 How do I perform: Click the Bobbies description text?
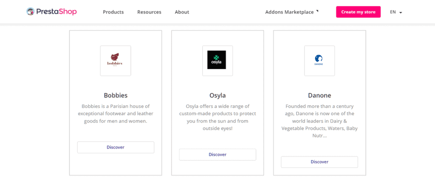(x=116, y=114)
